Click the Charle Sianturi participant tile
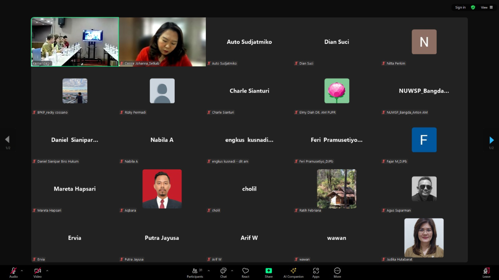 pyautogui.click(x=249, y=91)
